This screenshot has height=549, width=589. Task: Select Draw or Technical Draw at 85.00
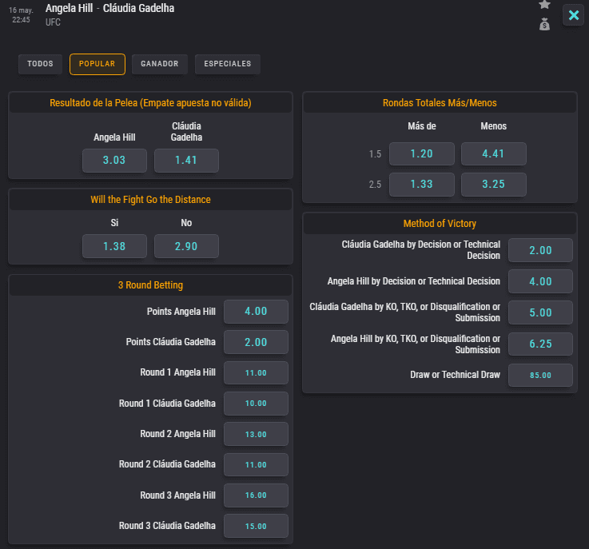coord(540,375)
